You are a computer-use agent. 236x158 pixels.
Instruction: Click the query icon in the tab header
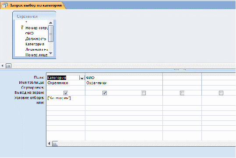tap(4, 6)
